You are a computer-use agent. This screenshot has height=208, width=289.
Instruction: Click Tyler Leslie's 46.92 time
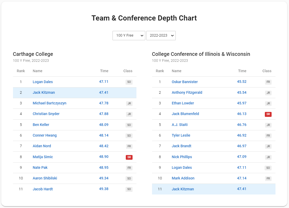pyautogui.click(x=242, y=135)
